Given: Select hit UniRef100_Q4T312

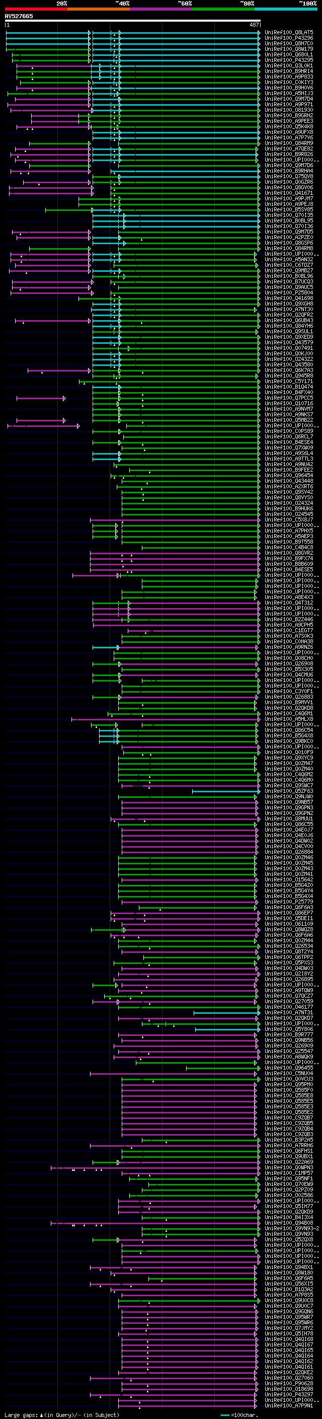Looking at the screenshot, I should pos(289,603).
